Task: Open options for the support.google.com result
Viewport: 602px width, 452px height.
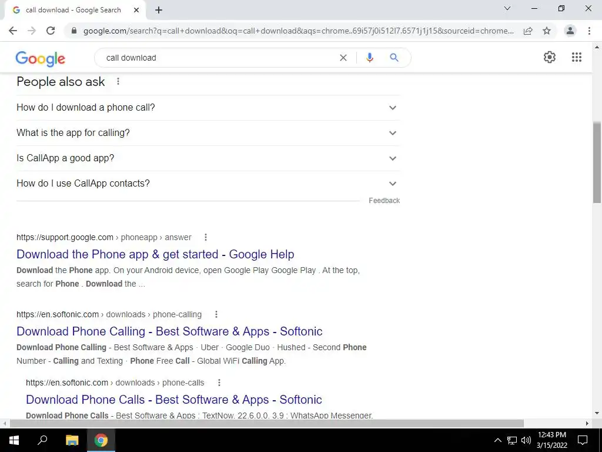Action: coord(206,237)
